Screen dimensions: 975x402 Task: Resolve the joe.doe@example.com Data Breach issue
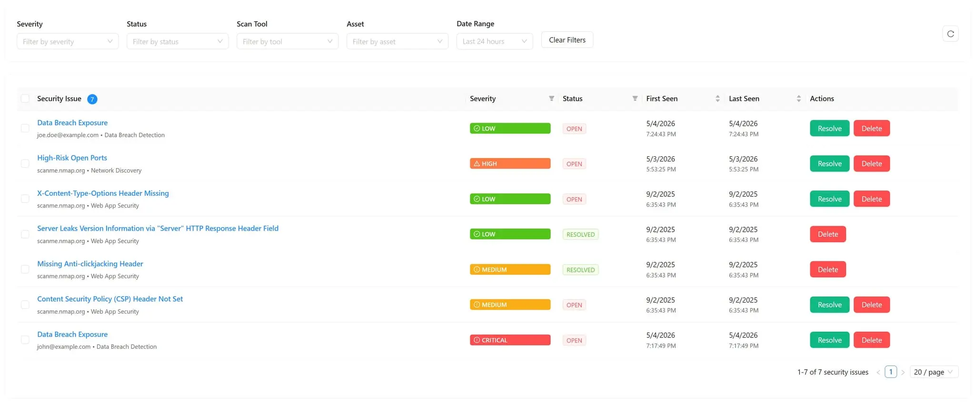(829, 128)
